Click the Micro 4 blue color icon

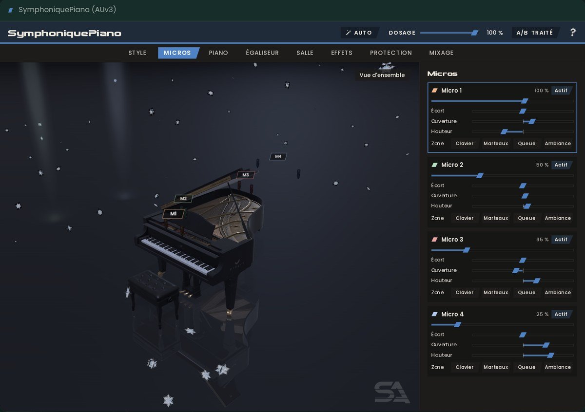click(x=435, y=314)
